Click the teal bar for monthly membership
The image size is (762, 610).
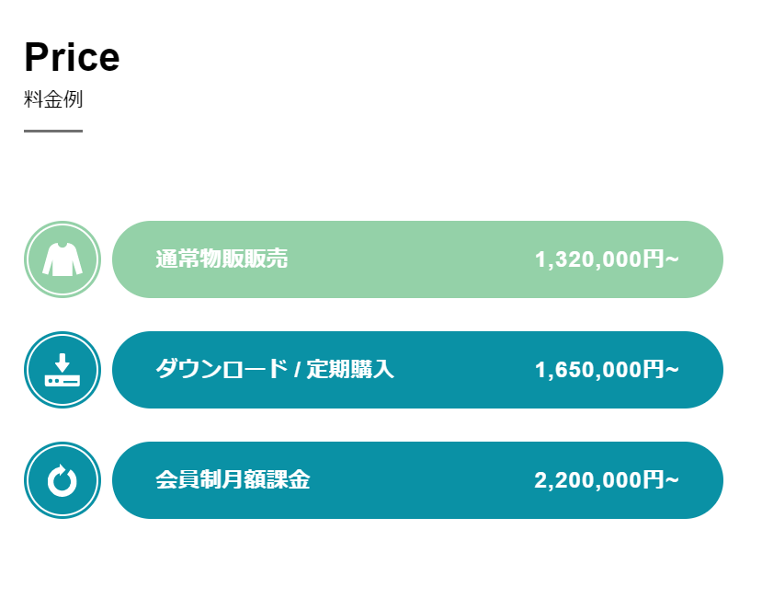pyautogui.click(x=417, y=480)
